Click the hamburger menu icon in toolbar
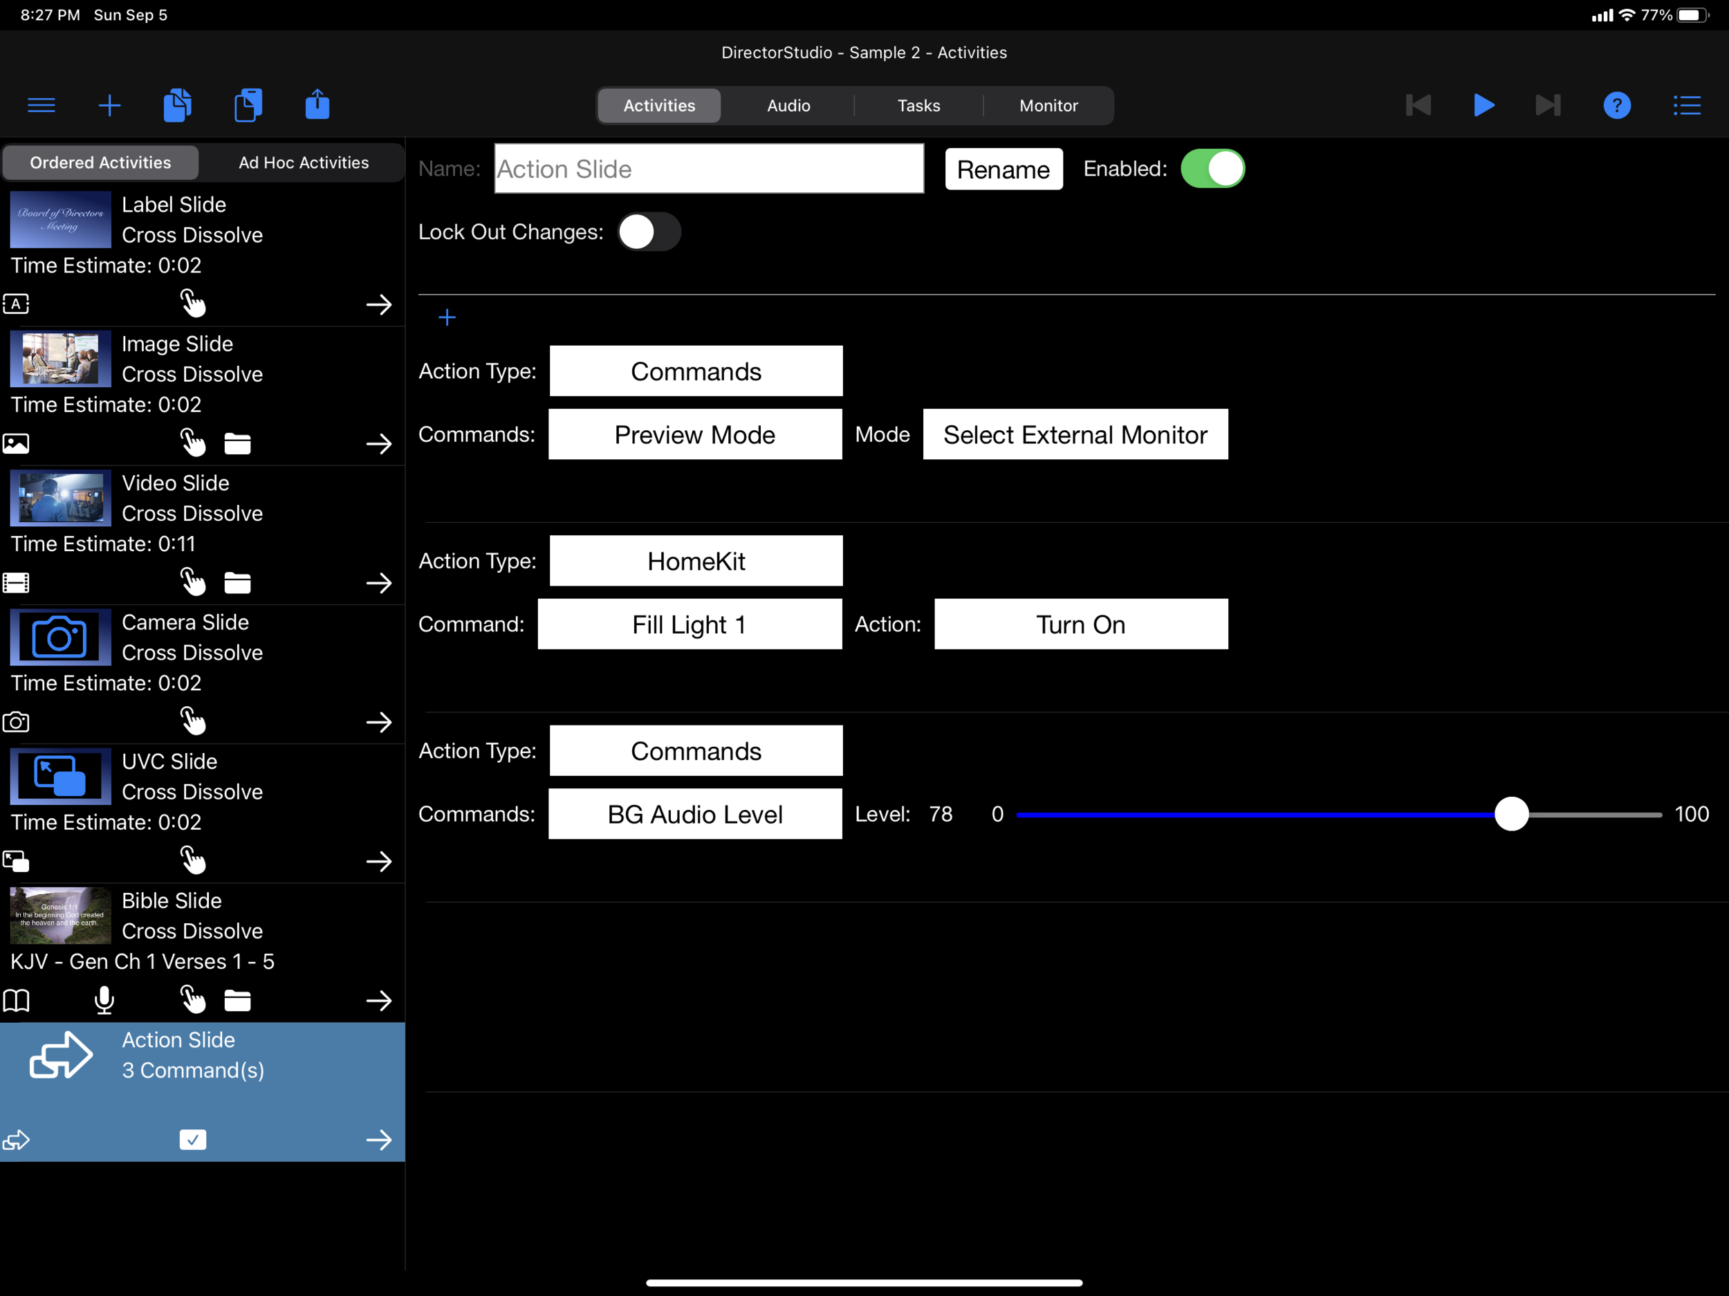This screenshot has width=1729, height=1296. [x=41, y=106]
